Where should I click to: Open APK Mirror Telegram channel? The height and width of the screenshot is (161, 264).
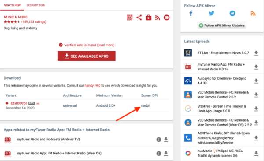pyautogui.click(x=232, y=13)
